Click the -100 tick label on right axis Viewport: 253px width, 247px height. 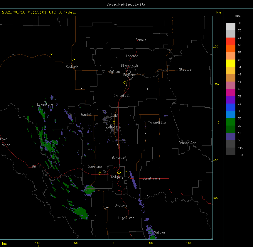click(x=215, y=198)
